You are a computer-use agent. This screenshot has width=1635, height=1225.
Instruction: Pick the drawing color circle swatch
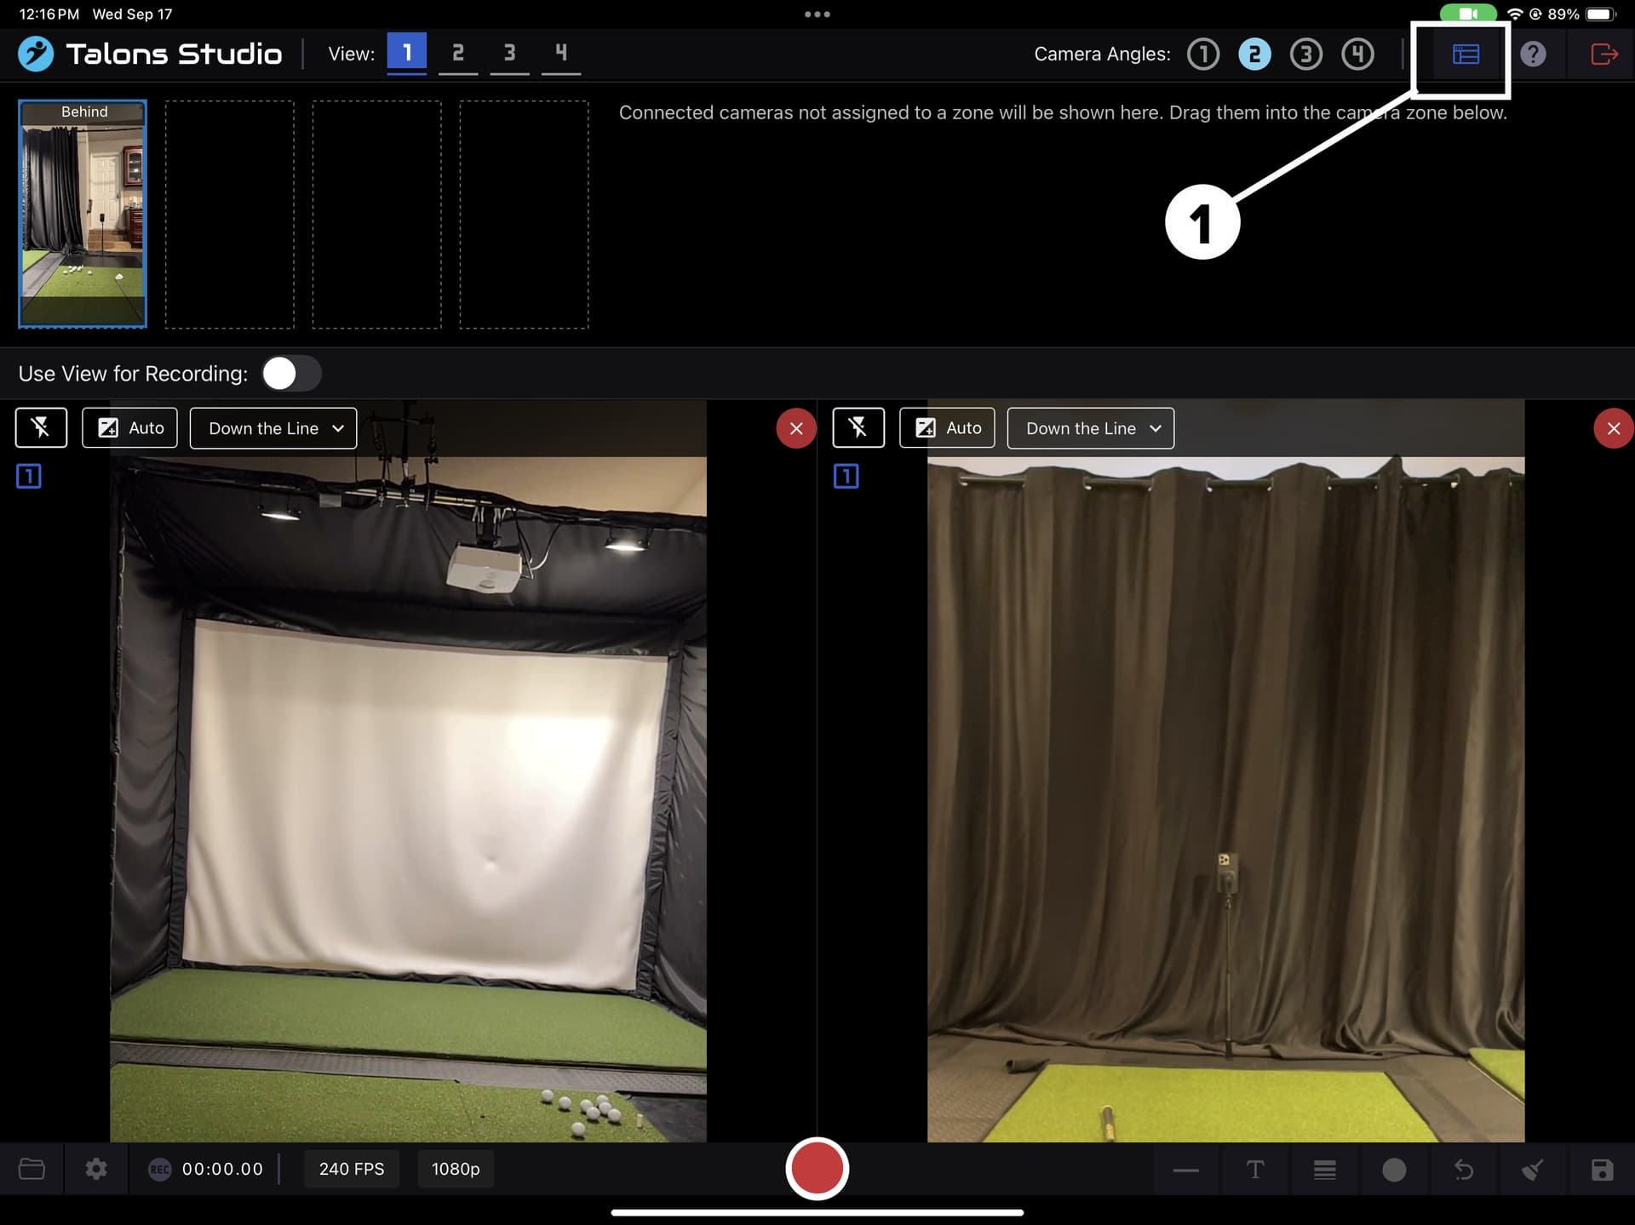point(1393,1170)
